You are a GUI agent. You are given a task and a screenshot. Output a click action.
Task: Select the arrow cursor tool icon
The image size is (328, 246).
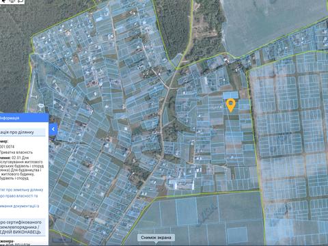click(x=3, y=1)
